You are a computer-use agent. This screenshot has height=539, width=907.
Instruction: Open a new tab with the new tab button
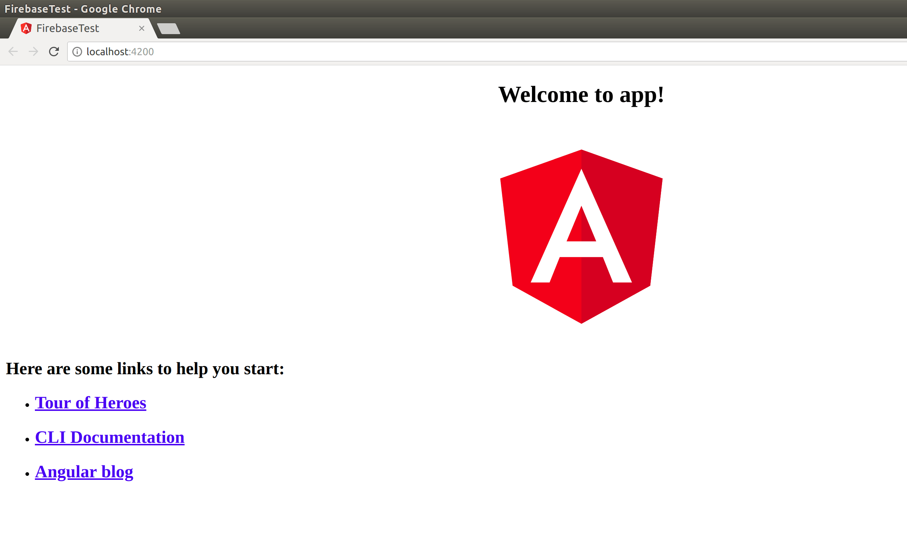point(168,28)
